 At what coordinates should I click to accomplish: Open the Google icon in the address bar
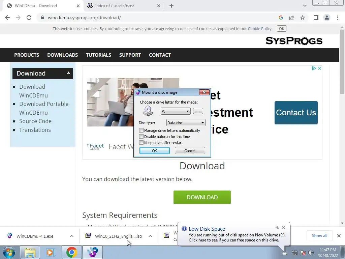(281, 18)
